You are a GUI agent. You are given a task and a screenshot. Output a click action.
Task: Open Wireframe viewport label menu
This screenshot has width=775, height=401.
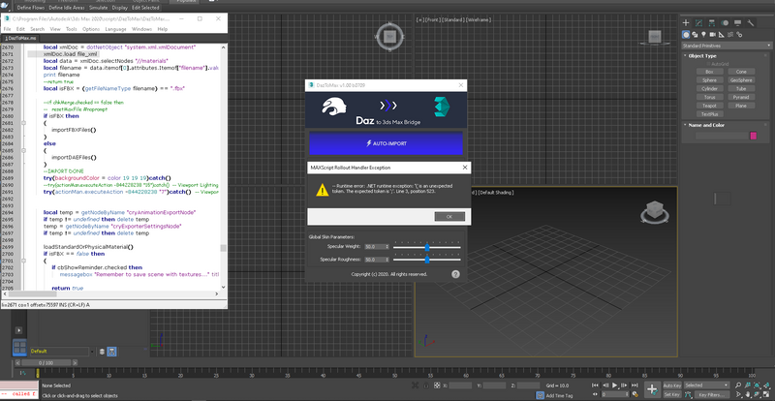479,19
